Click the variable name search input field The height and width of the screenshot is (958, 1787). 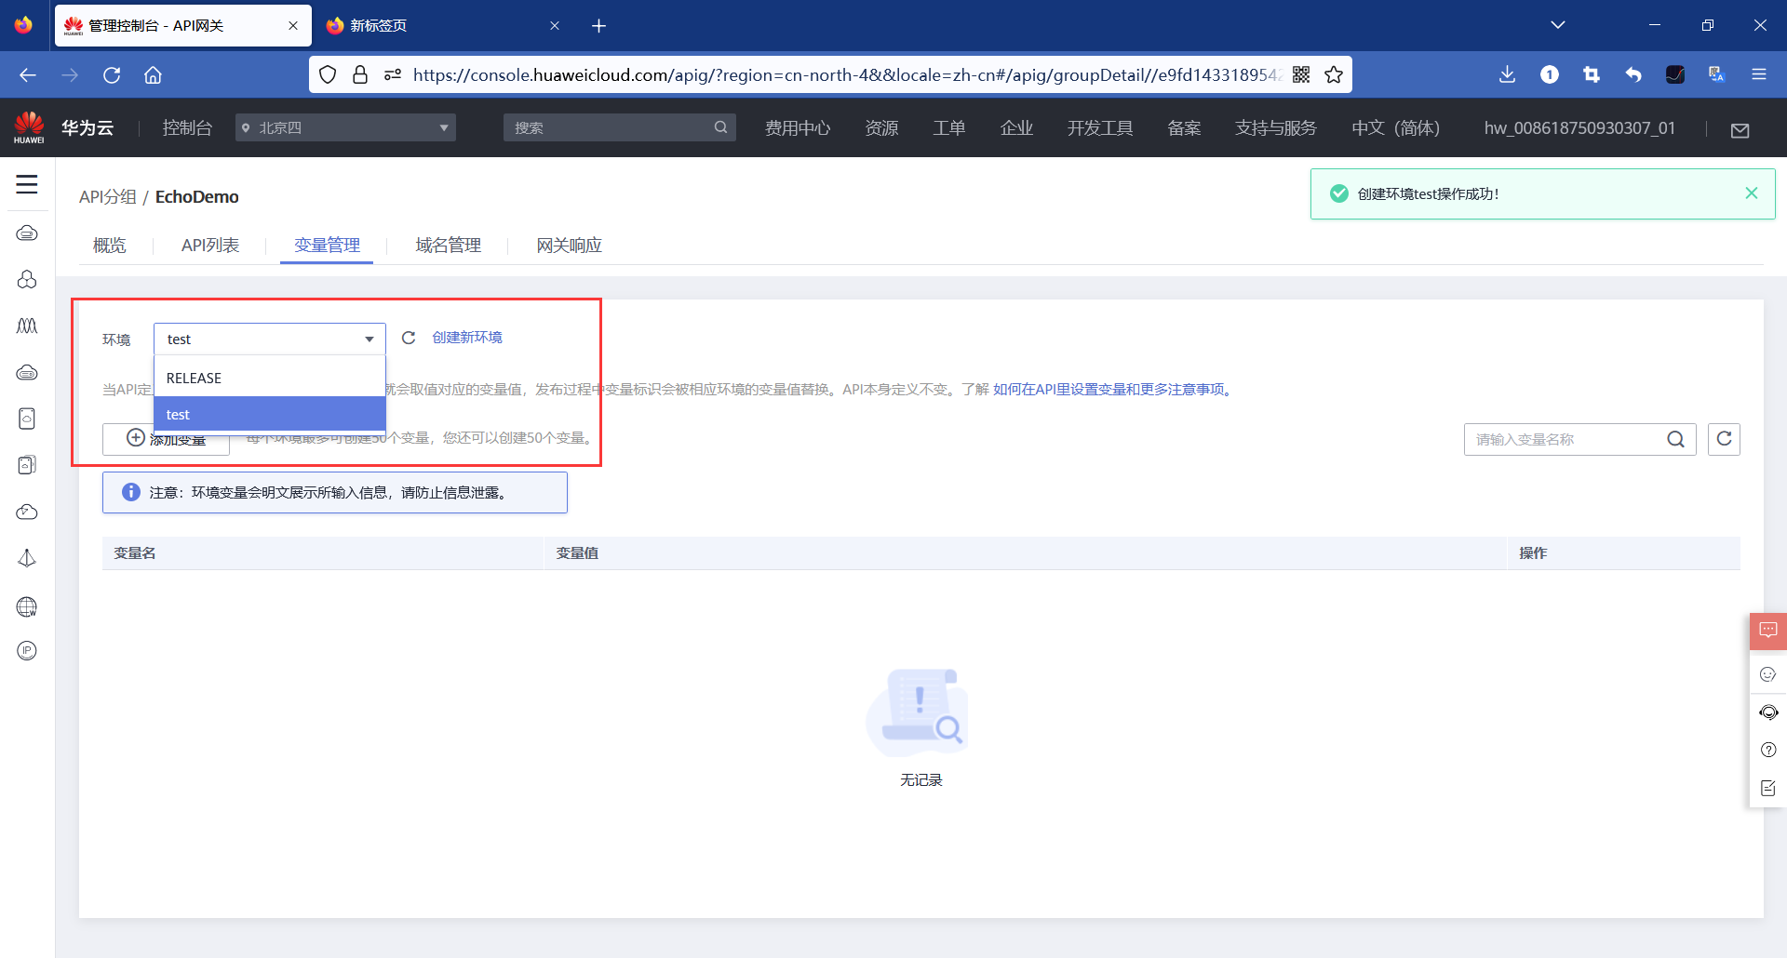(1564, 439)
